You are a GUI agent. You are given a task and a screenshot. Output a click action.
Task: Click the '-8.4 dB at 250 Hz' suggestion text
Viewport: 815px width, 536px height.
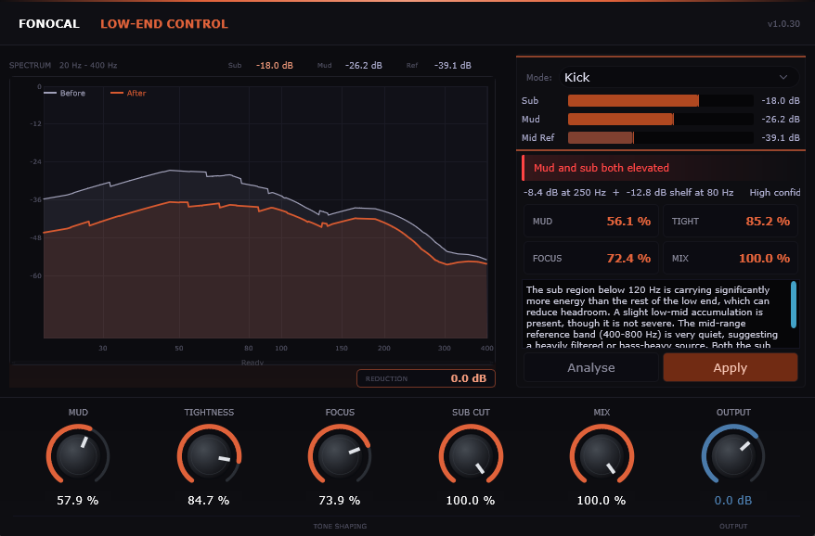564,193
